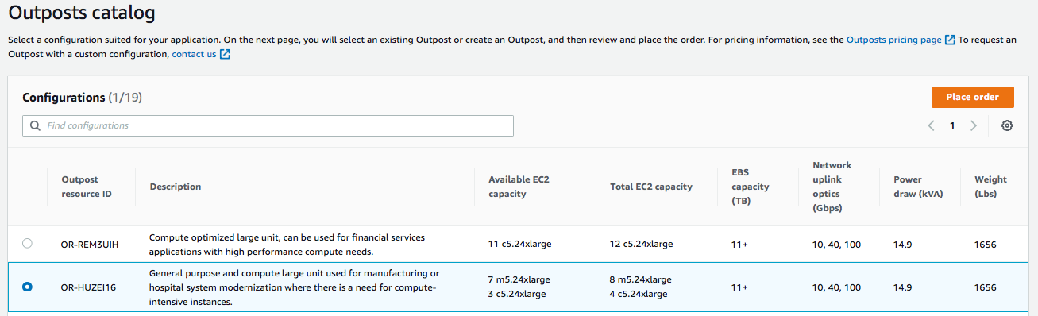Viewport: 1038px width, 316px height.
Task: Select the OR-HUZEI16 radio button
Action: click(x=28, y=287)
